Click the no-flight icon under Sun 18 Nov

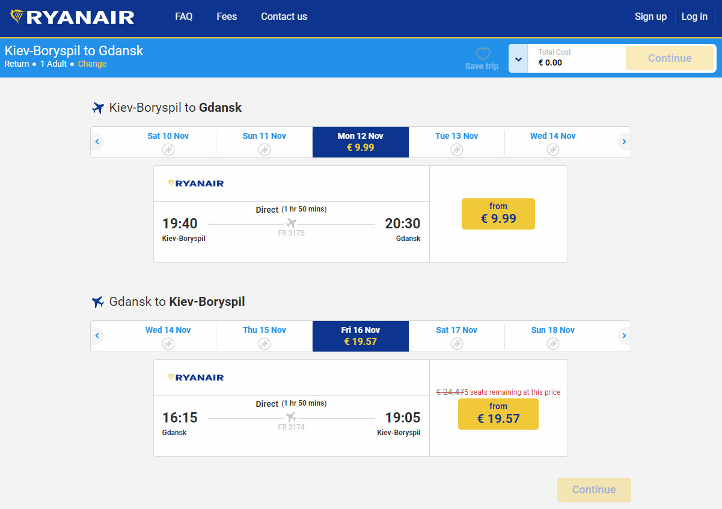tap(553, 344)
